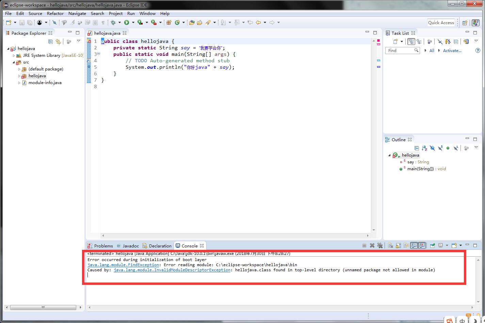This screenshot has height=323, width=485.
Task: Collapse the hellojava project node
Action: (x=8, y=49)
